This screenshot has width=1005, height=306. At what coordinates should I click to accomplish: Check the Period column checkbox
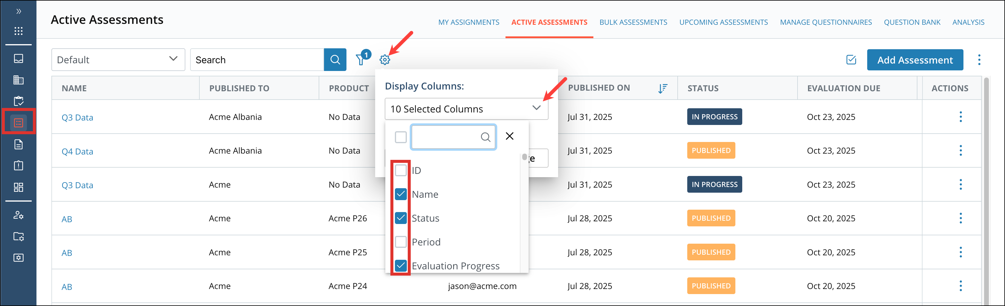(x=401, y=242)
